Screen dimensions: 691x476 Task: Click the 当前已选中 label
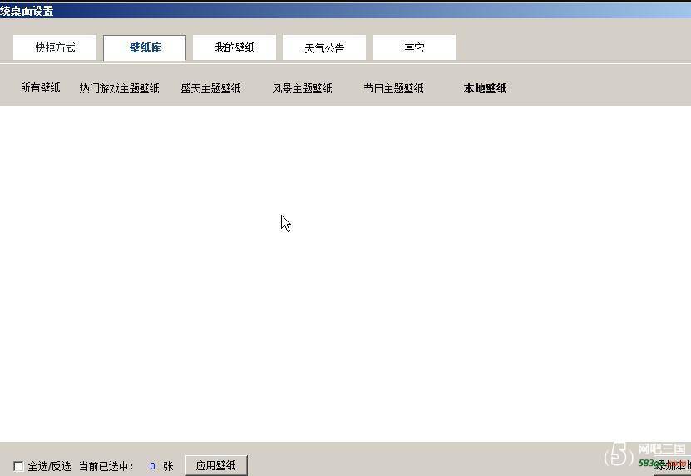[x=106, y=467]
